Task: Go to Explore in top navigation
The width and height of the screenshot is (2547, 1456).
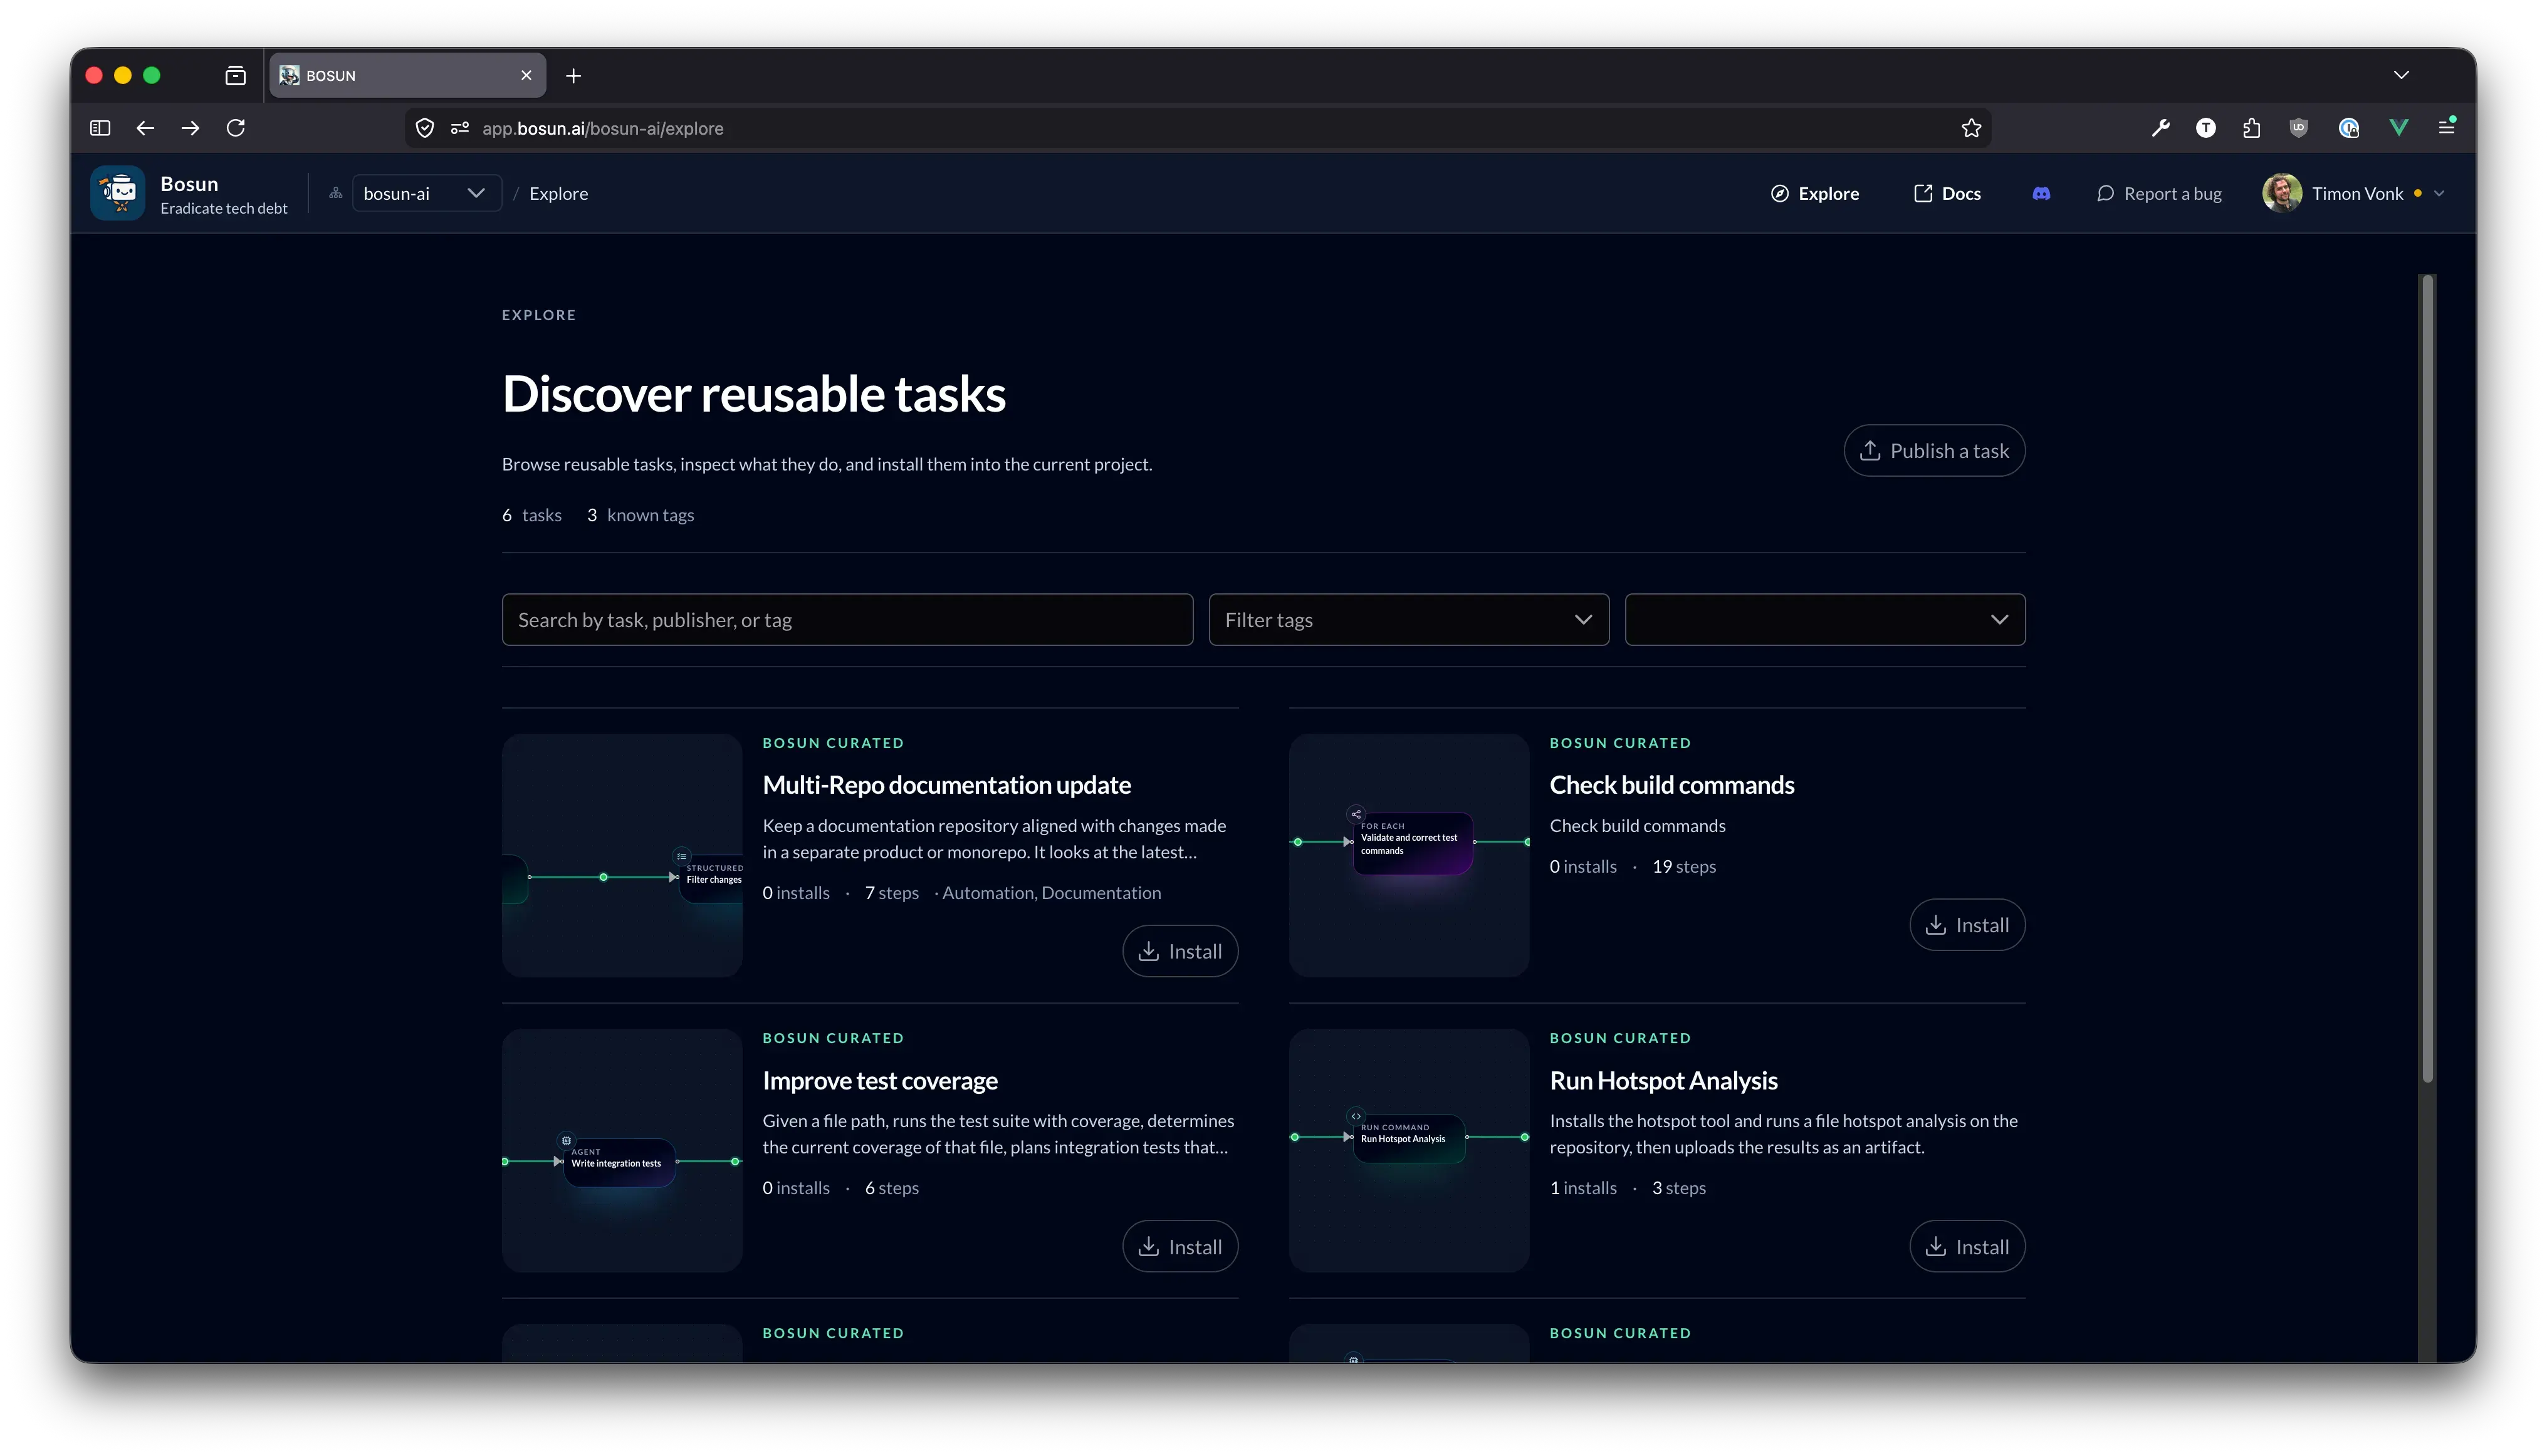Action: [1815, 193]
